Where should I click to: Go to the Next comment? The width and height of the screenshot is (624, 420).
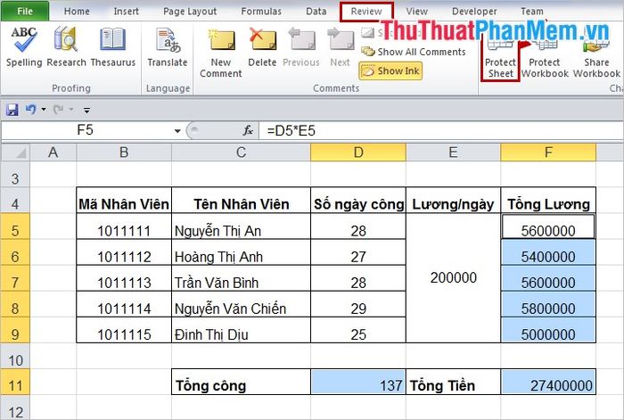click(x=341, y=47)
